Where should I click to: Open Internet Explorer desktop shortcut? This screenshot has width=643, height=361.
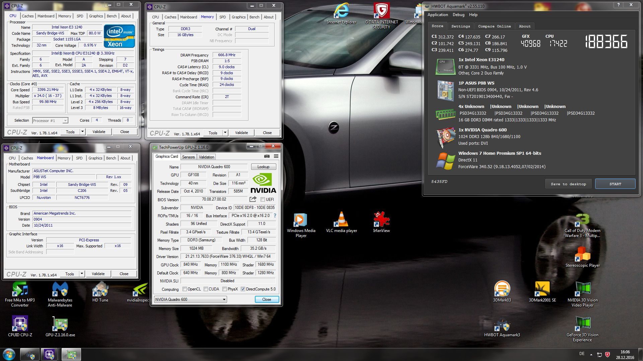click(341, 14)
